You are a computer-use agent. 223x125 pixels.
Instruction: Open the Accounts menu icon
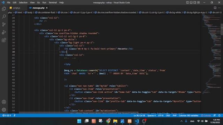click(x=4, y=102)
